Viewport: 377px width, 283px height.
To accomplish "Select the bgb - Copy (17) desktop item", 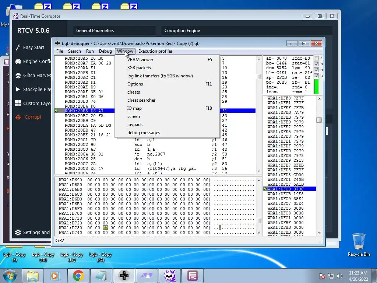I will [72, 256].
